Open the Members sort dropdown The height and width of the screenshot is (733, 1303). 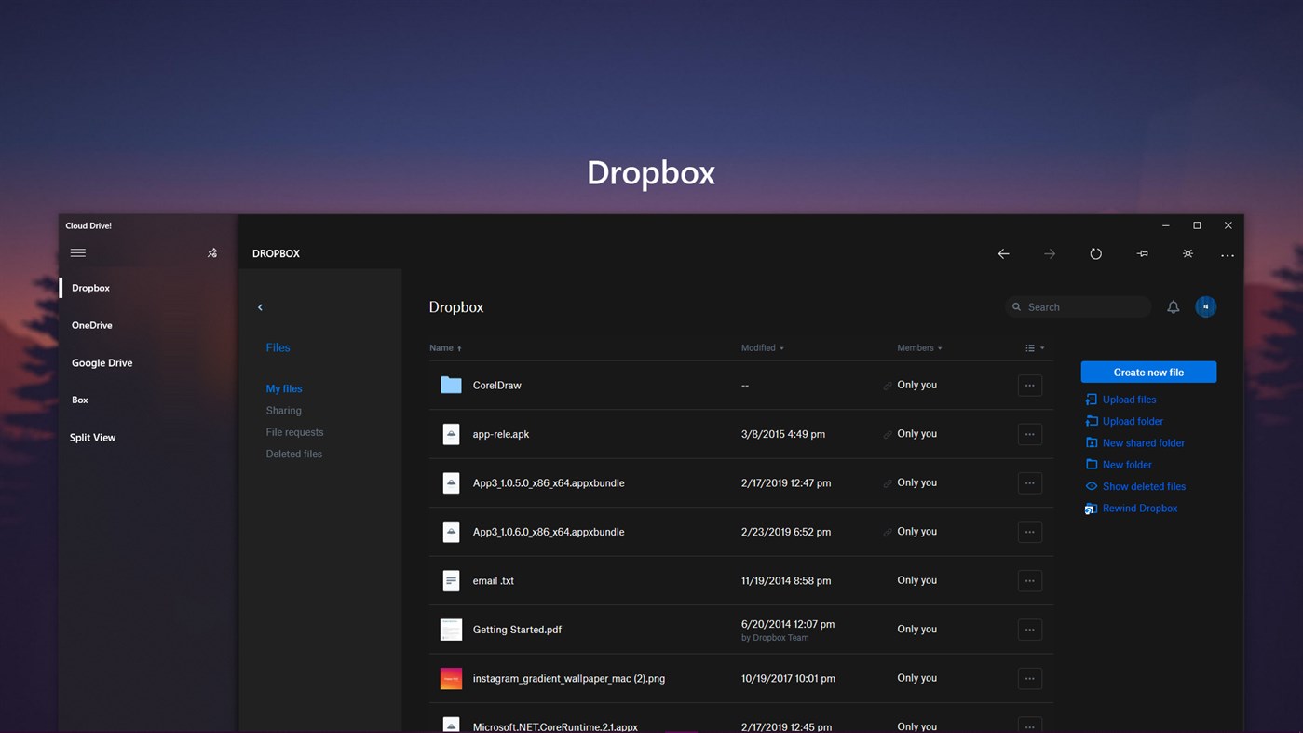[939, 347]
